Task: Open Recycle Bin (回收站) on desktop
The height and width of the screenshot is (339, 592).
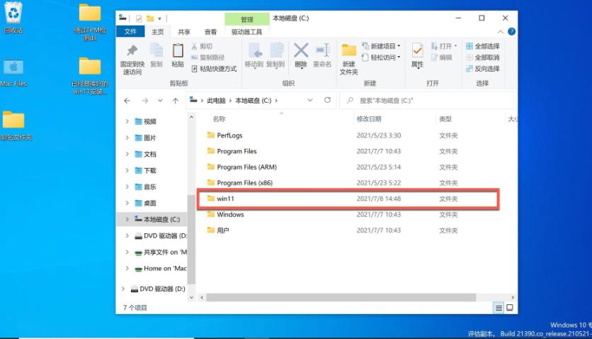Action: coord(13,18)
